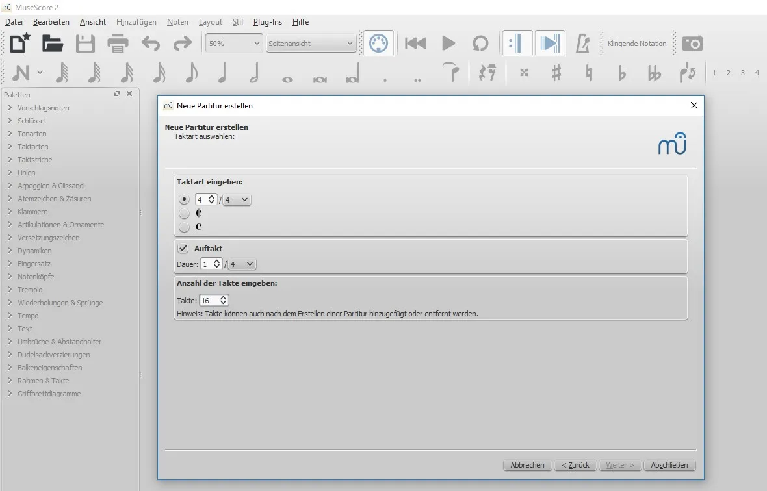Open Auftakt duration denominator dropdown

[242, 264]
